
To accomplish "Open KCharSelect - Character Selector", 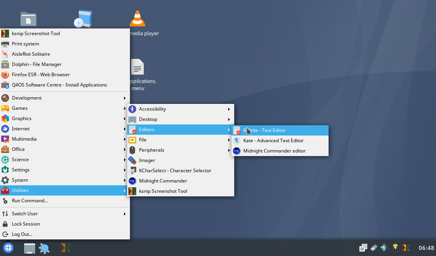I will click(x=175, y=171).
